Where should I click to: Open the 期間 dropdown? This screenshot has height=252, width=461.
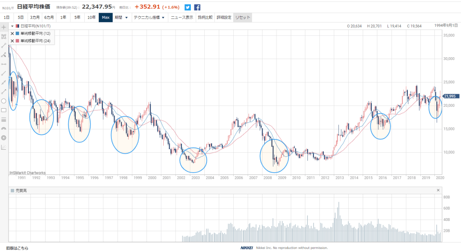tap(121, 18)
